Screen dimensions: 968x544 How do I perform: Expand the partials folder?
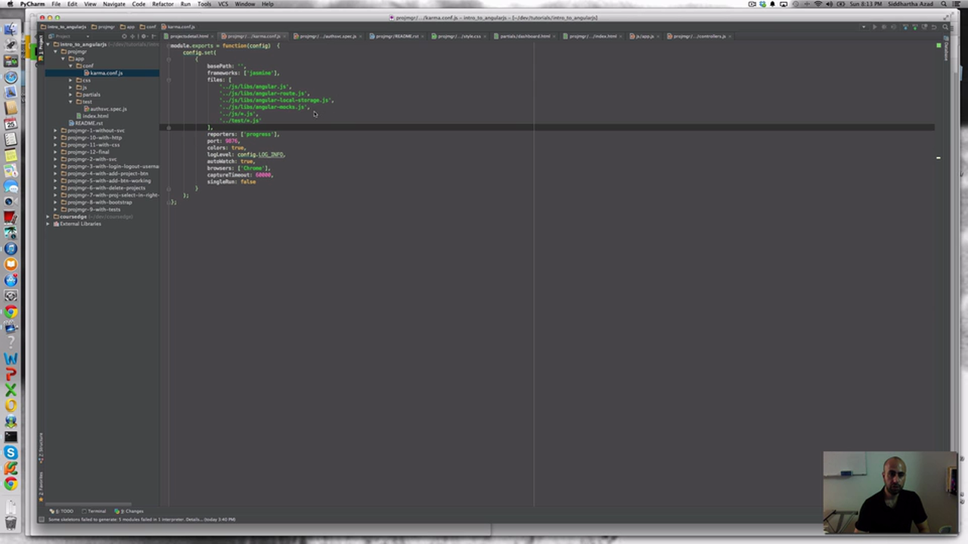(71, 94)
